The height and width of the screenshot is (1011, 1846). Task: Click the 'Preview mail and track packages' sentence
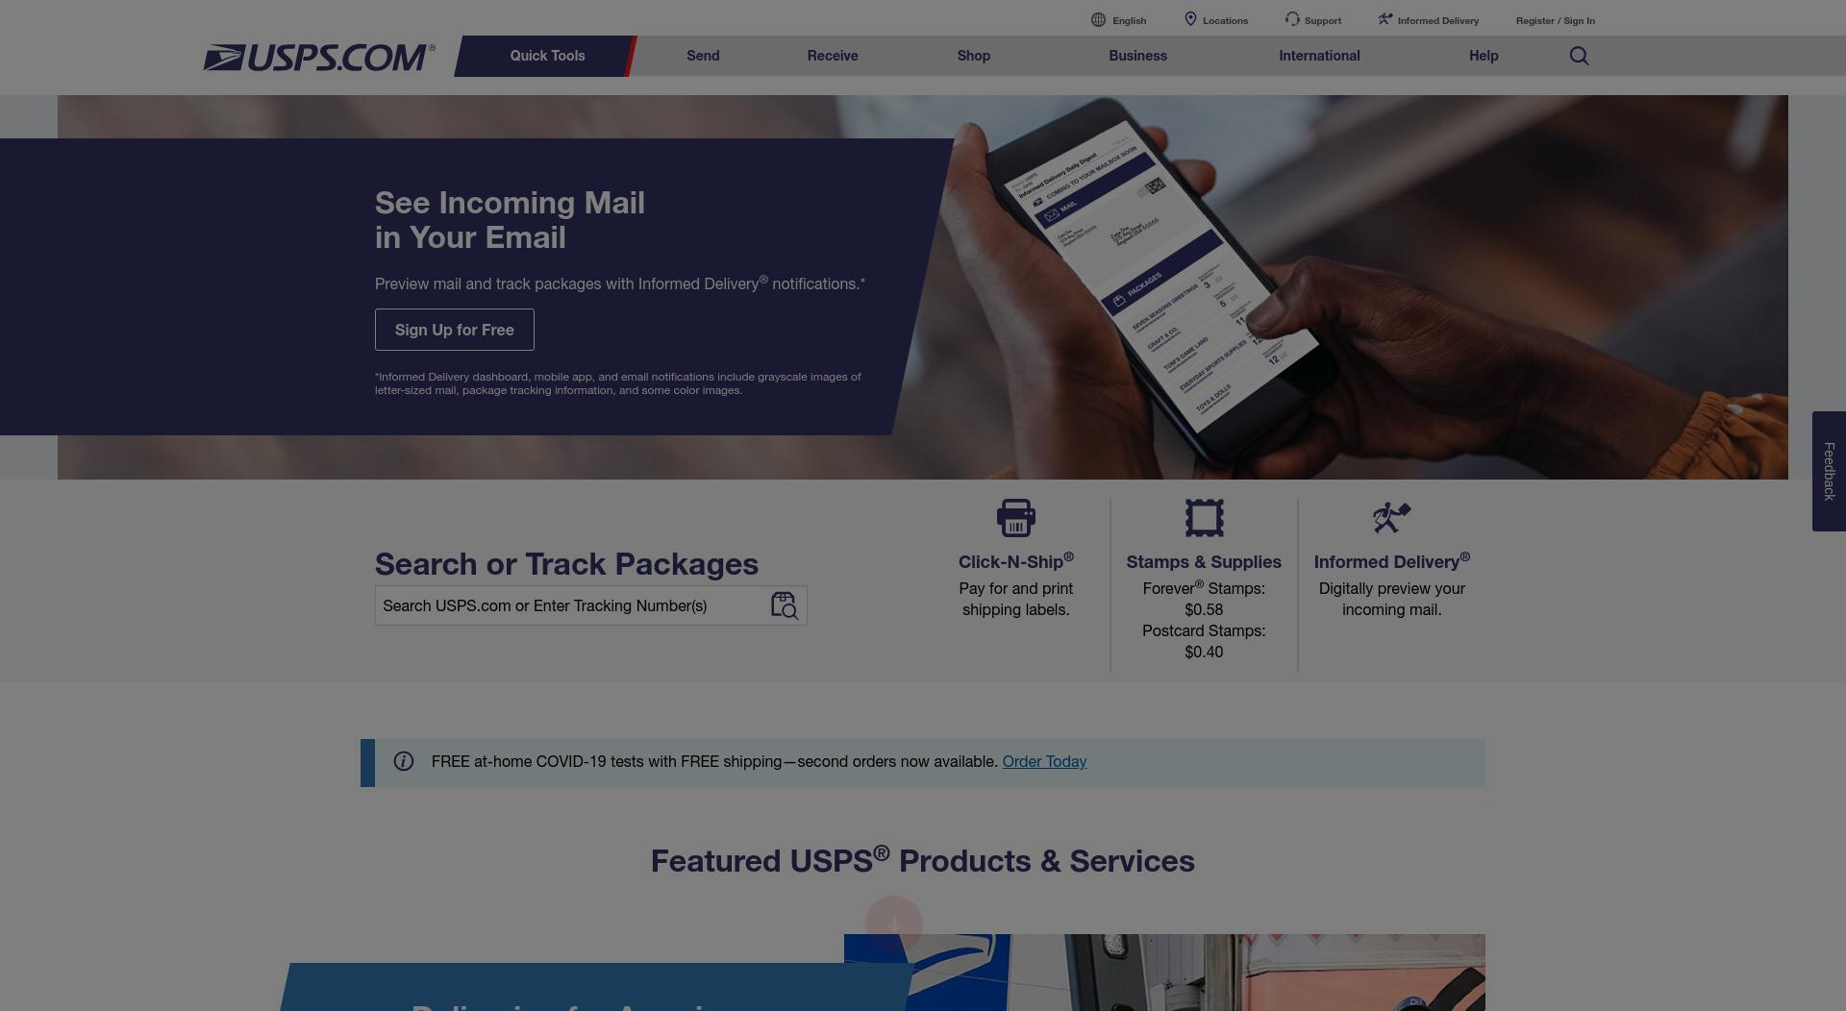point(620,284)
